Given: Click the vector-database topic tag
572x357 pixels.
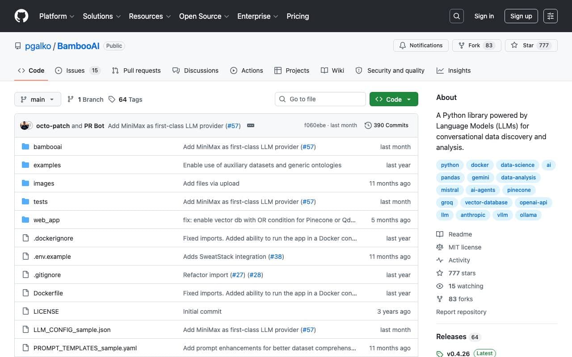Looking at the screenshot, I should [x=486, y=203].
